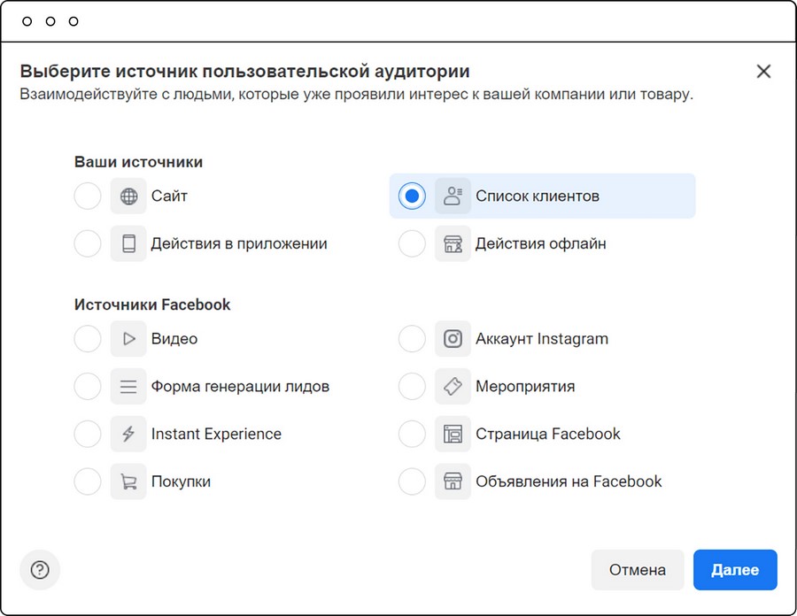This screenshot has width=797, height=616.
Task: Click the phone icon for Действия в приложении
Action: (128, 243)
